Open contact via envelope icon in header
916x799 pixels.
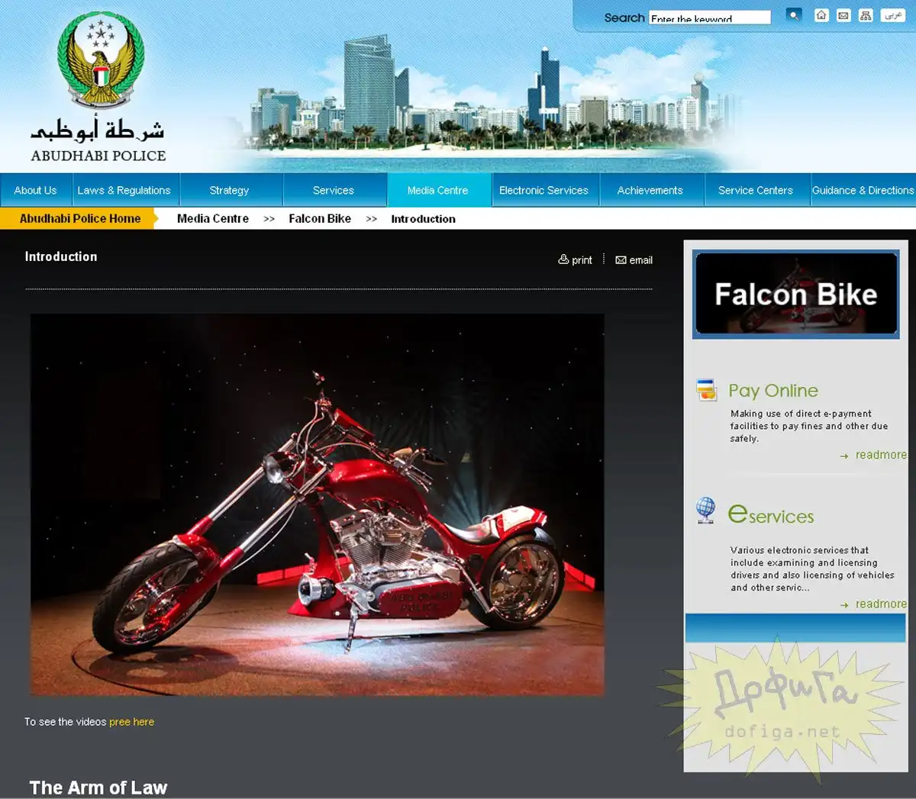pyautogui.click(x=843, y=15)
